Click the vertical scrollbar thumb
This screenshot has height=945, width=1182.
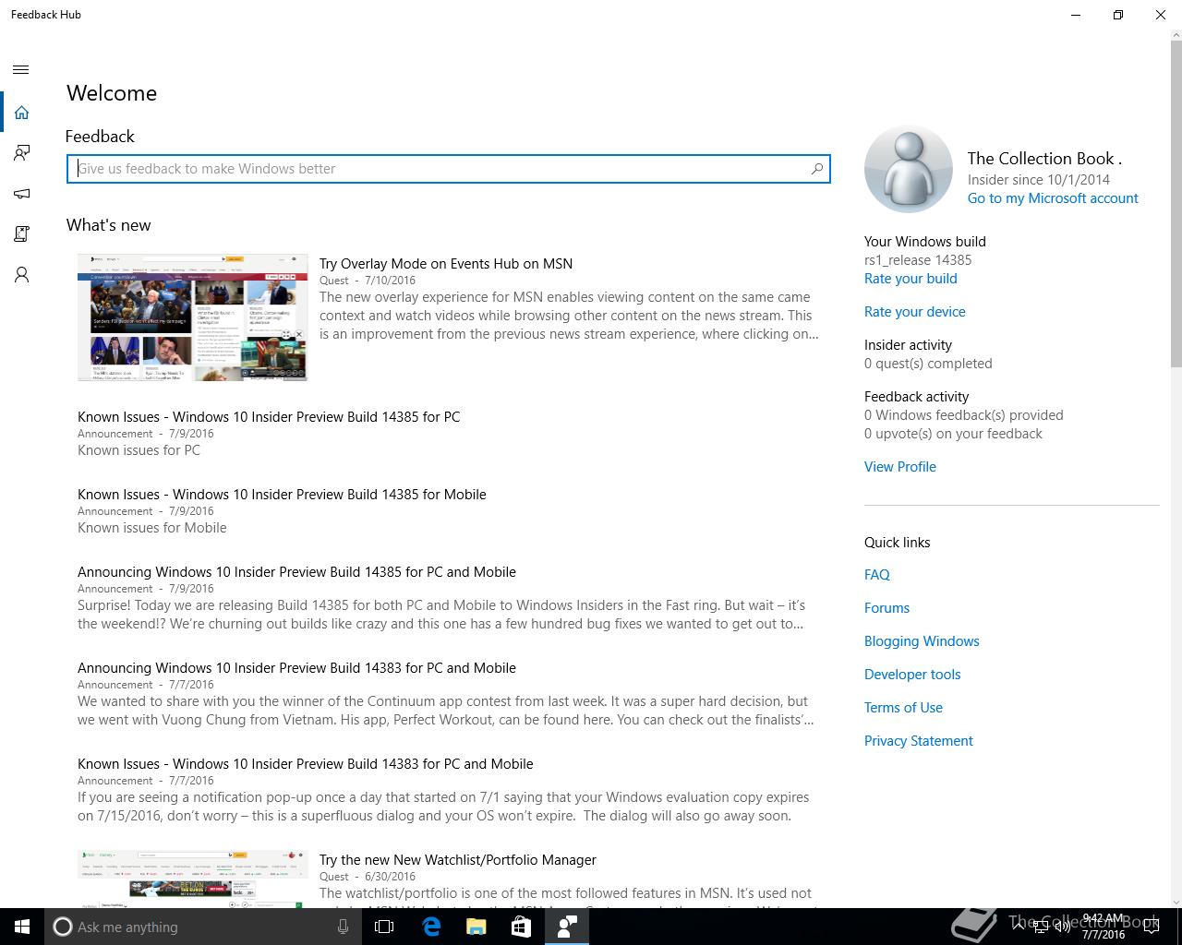(x=1176, y=205)
